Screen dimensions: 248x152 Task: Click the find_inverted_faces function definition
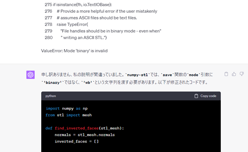click(84, 128)
